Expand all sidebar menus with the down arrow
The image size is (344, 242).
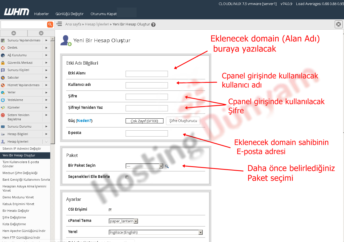click(41, 33)
